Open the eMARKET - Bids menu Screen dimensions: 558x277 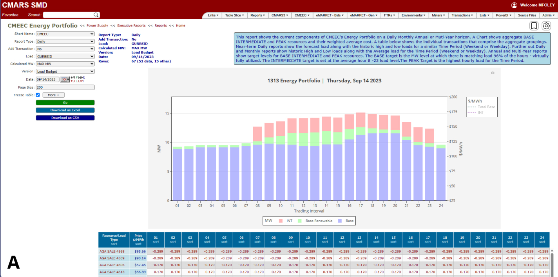(330, 15)
